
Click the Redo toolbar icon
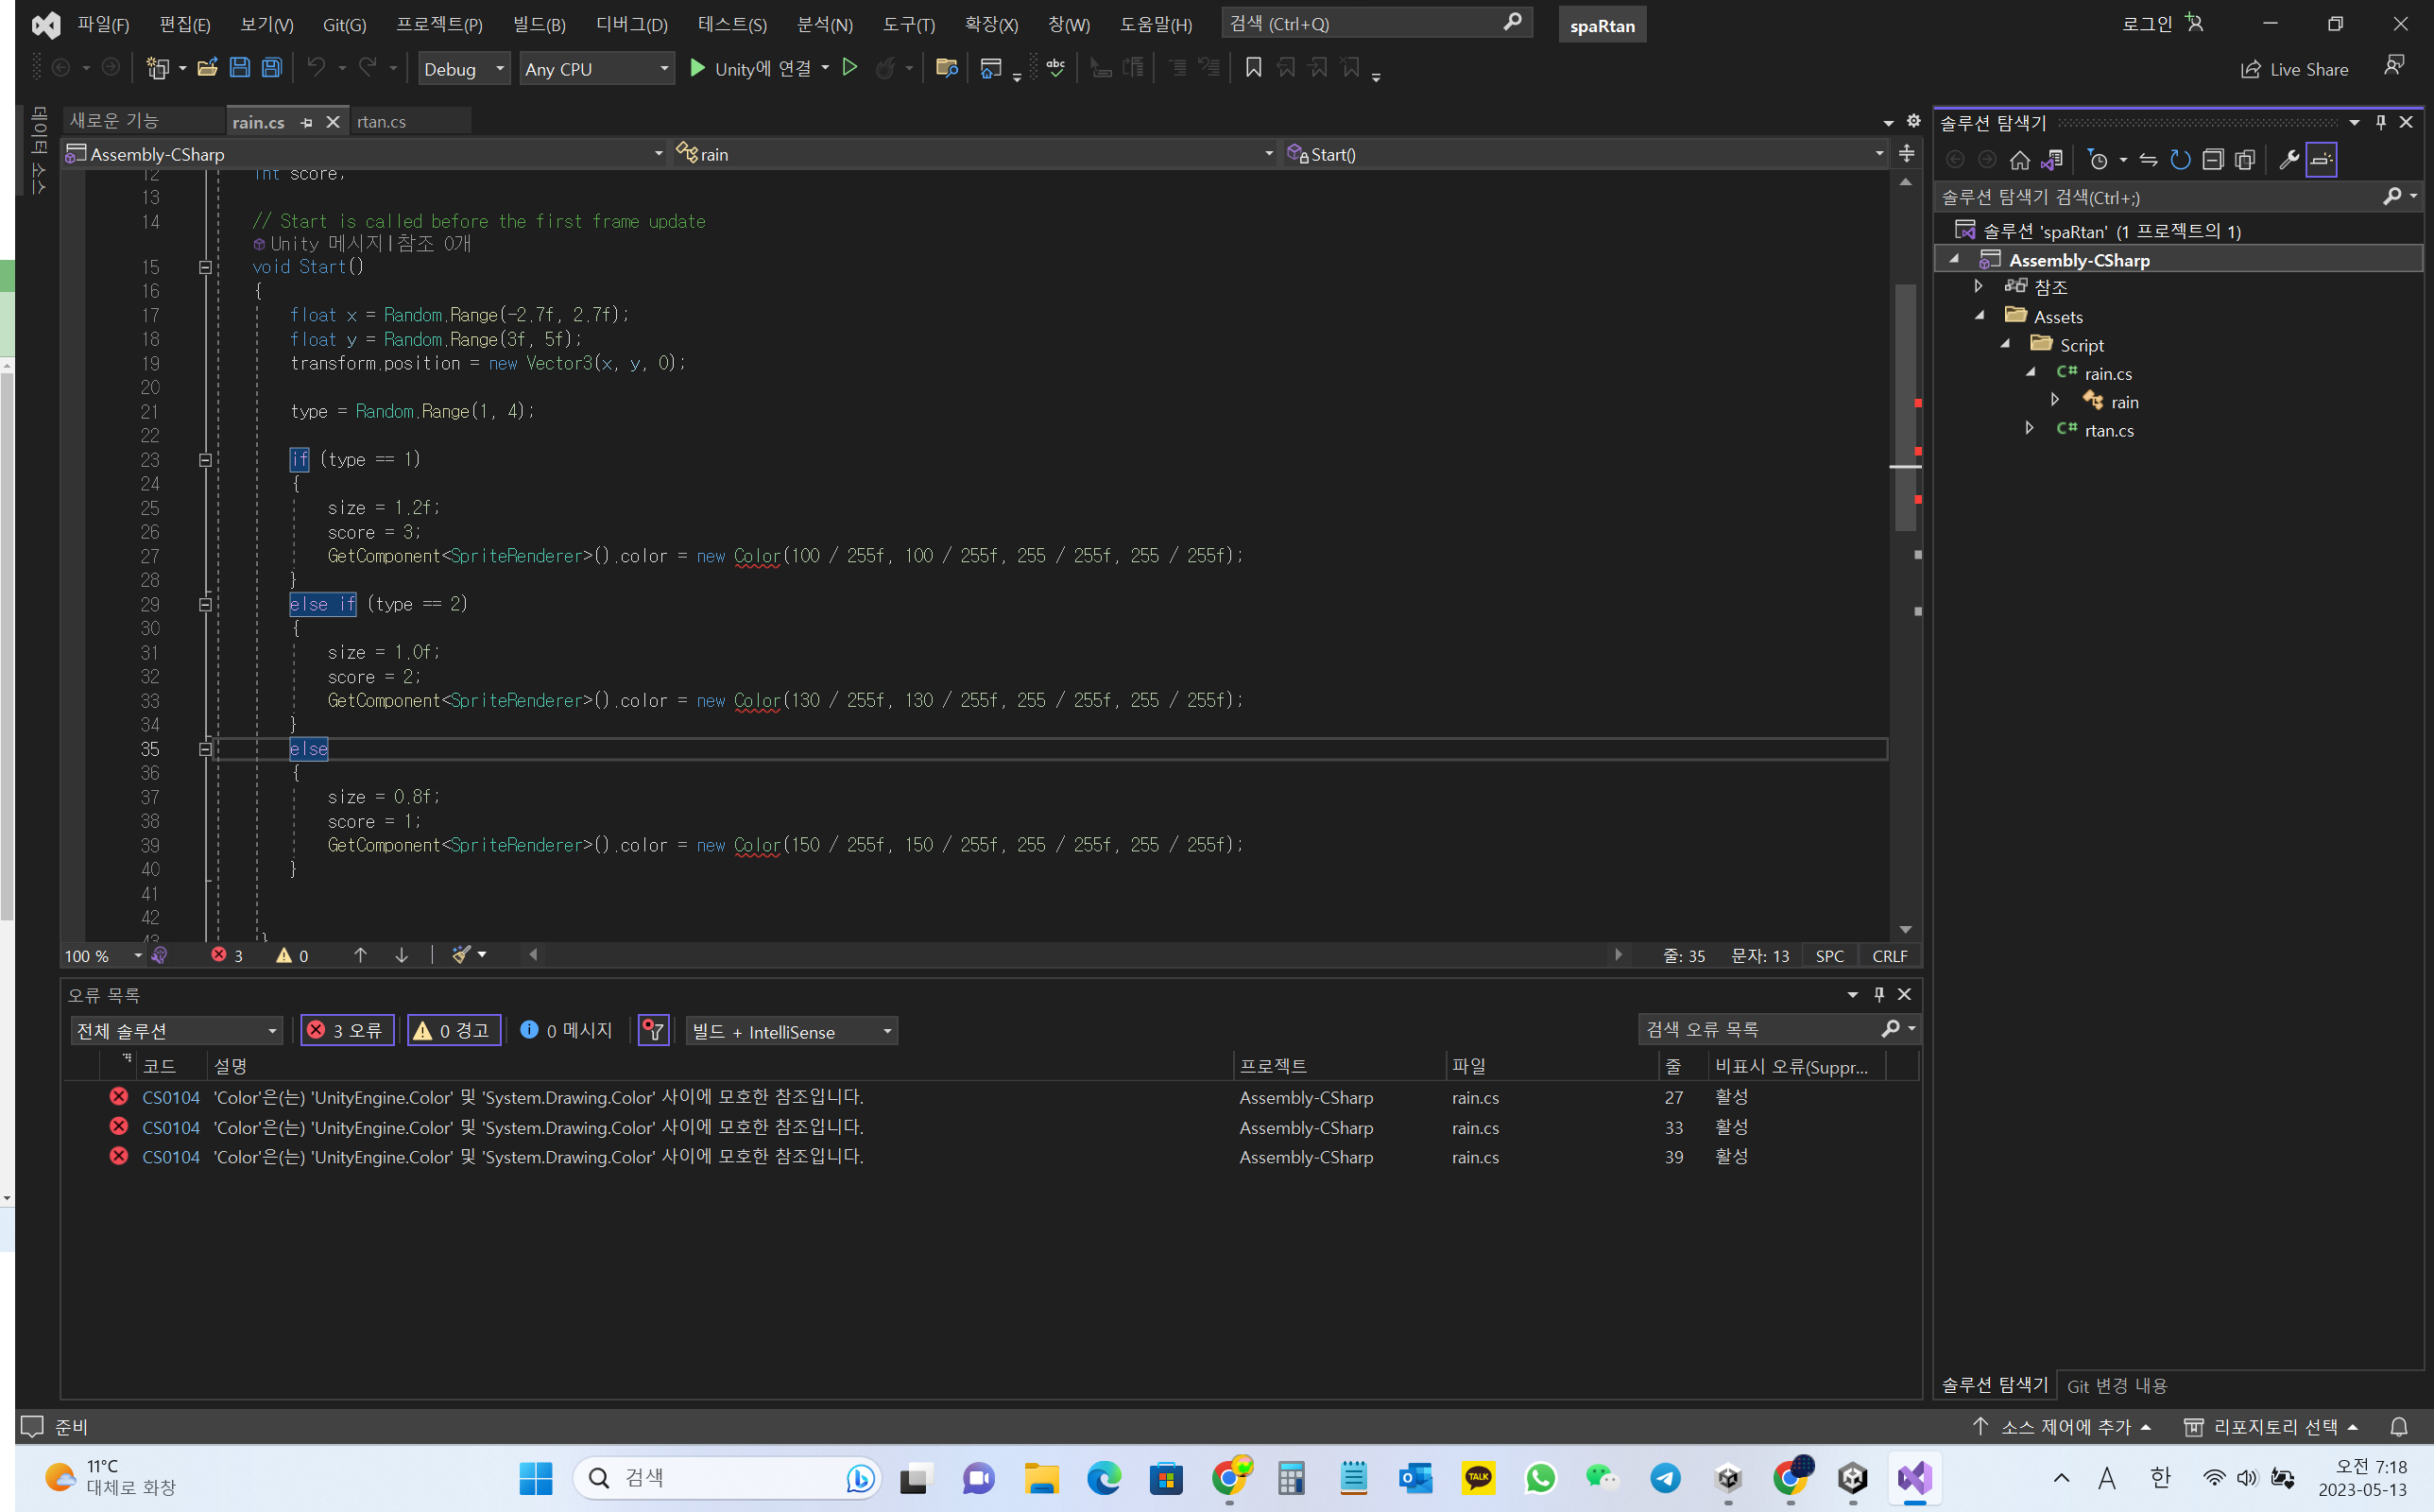[x=368, y=68]
